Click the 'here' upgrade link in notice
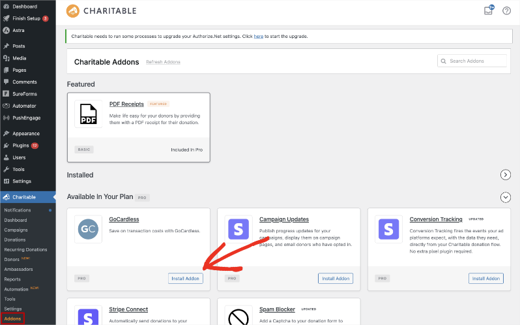This screenshot has height=325, width=520. (258, 36)
